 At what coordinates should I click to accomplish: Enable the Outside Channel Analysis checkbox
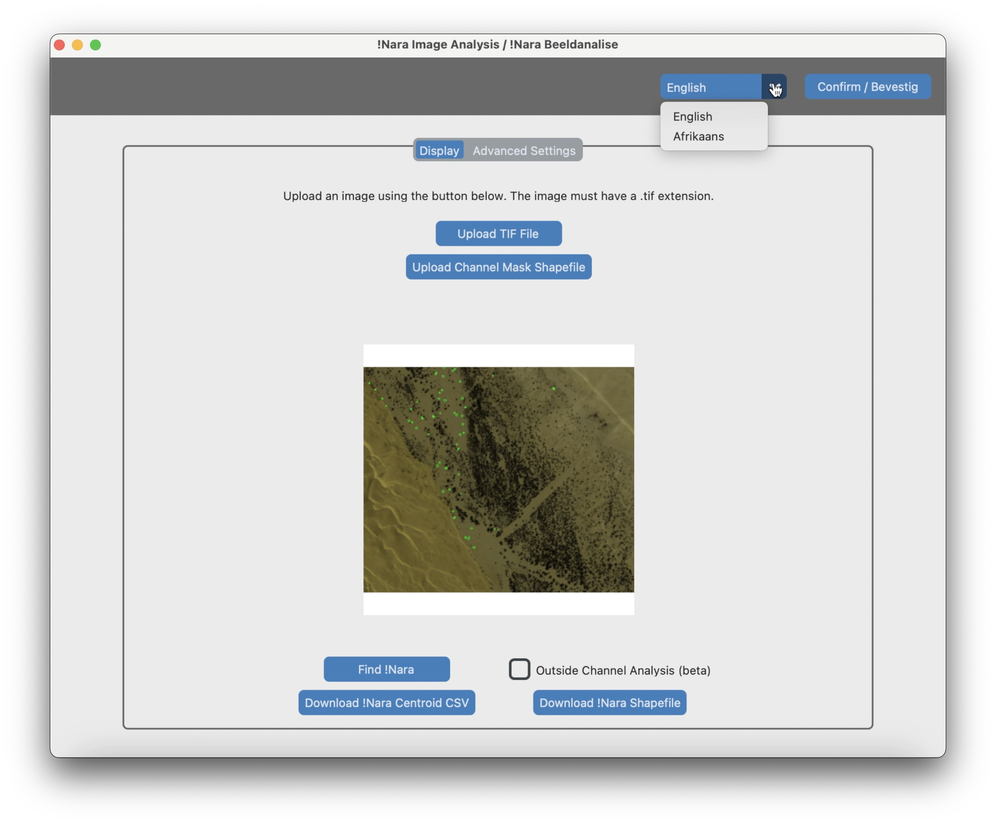point(520,669)
